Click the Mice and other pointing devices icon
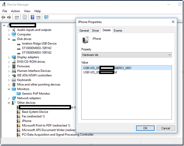Screen dimensions: 184x146 [14, 85]
